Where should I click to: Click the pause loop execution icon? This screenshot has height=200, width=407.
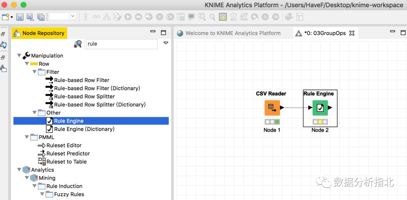(265, 17)
